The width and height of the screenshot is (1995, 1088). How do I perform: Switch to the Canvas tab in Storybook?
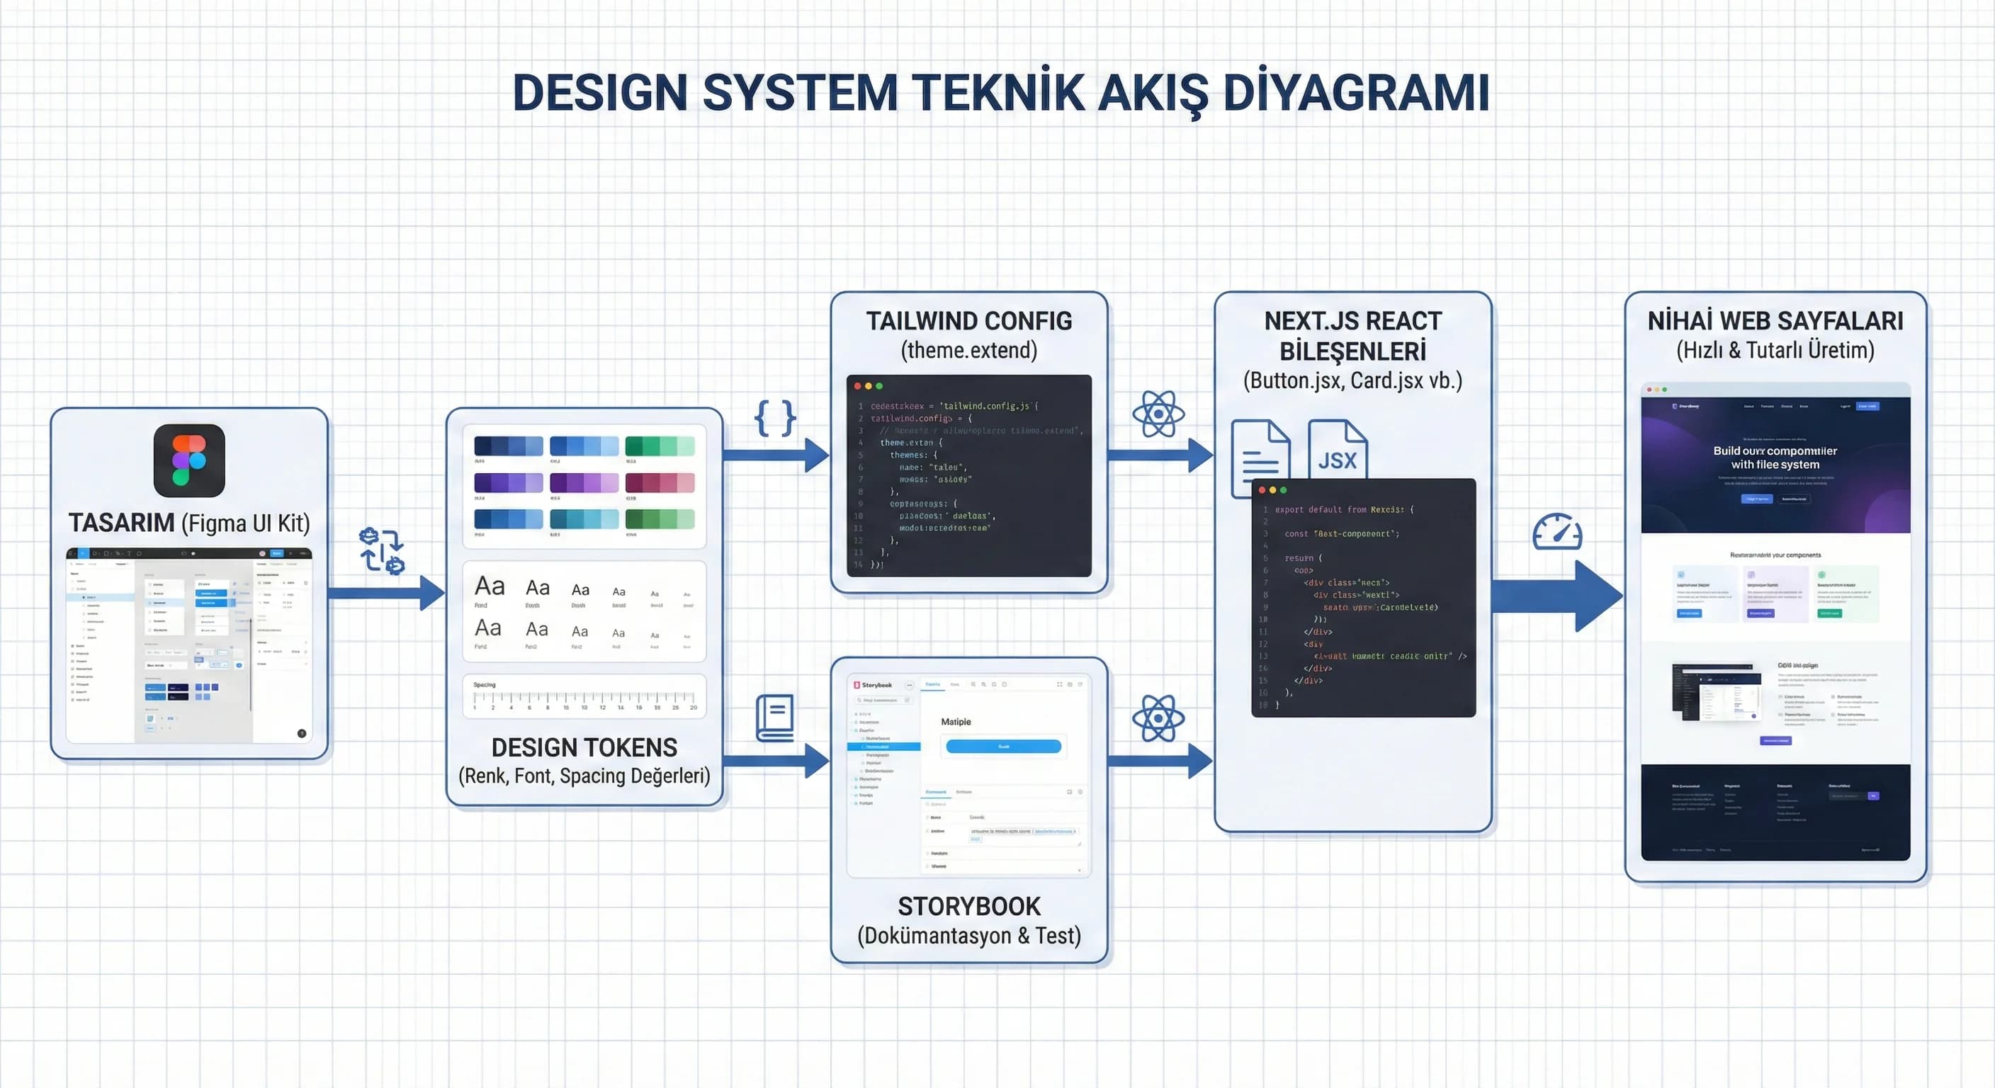pos(932,684)
